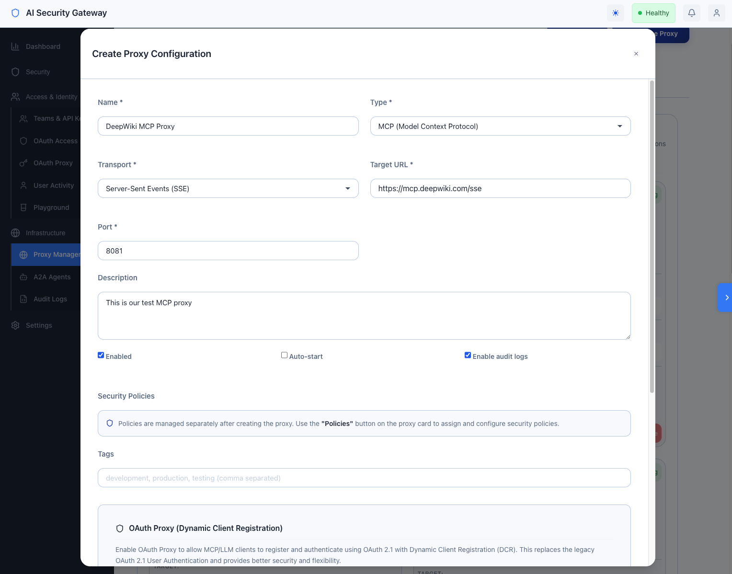The width and height of the screenshot is (732, 574).
Task: Close the Create Proxy Configuration dialog
Action: pyautogui.click(x=636, y=54)
